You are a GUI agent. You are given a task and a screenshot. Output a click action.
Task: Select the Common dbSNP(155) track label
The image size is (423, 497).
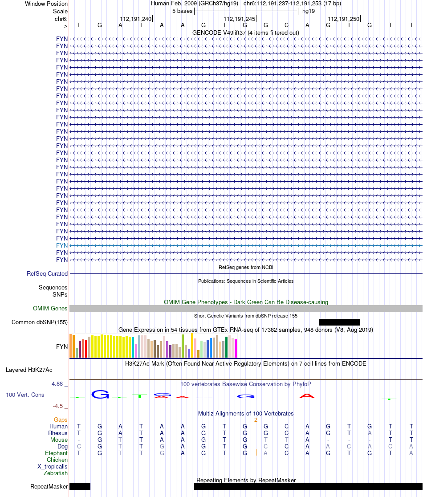pyautogui.click(x=40, y=322)
